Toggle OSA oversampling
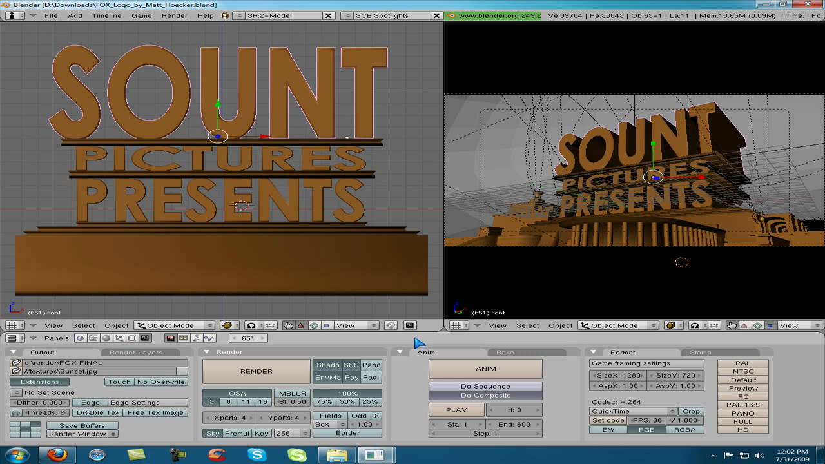The image size is (825, 464). pyautogui.click(x=237, y=393)
